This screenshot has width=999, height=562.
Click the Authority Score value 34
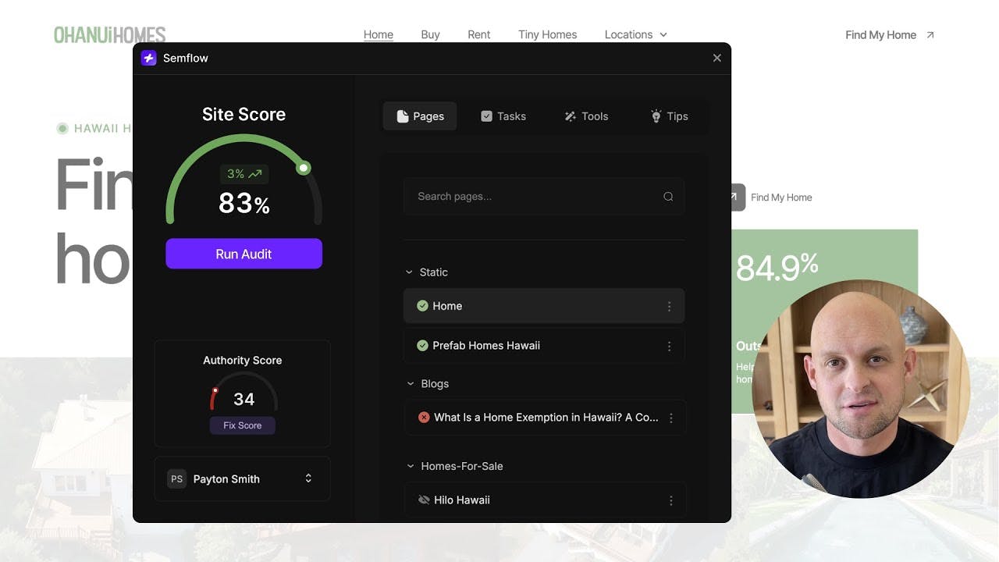point(244,400)
